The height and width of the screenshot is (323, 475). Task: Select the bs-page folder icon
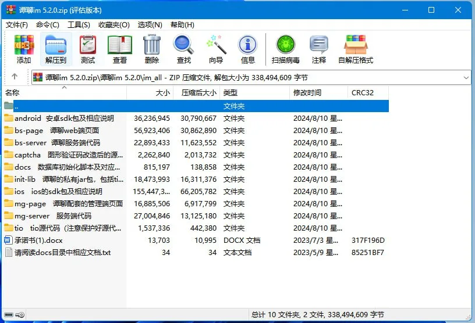(9, 130)
